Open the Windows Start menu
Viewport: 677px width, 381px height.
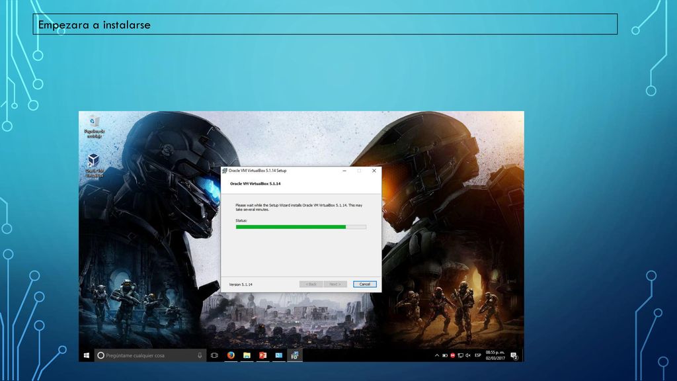click(87, 355)
